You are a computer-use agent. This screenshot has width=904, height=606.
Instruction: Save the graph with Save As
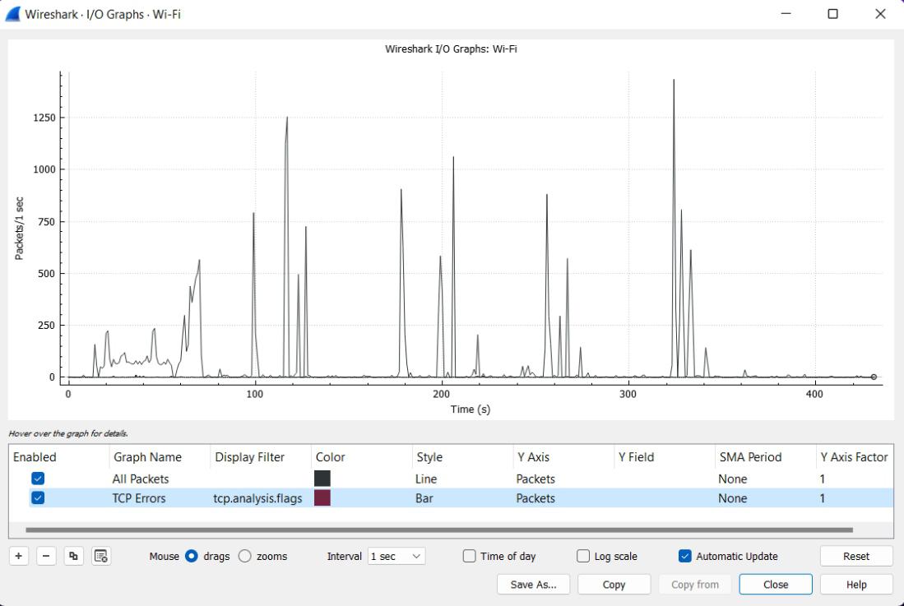pos(533,584)
